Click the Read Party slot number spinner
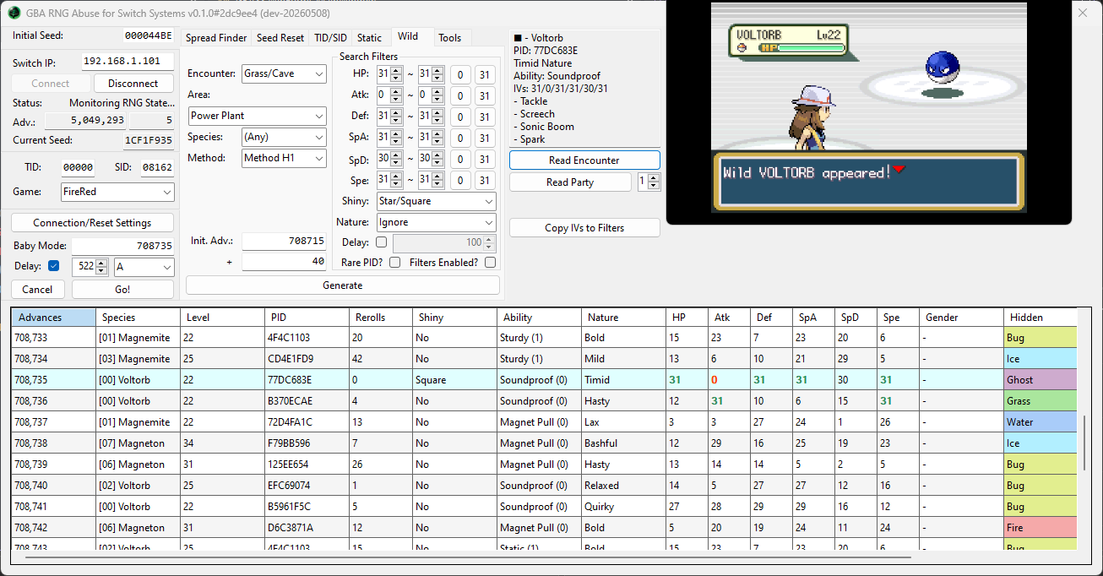The image size is (1103, 576). pos(649,182)
